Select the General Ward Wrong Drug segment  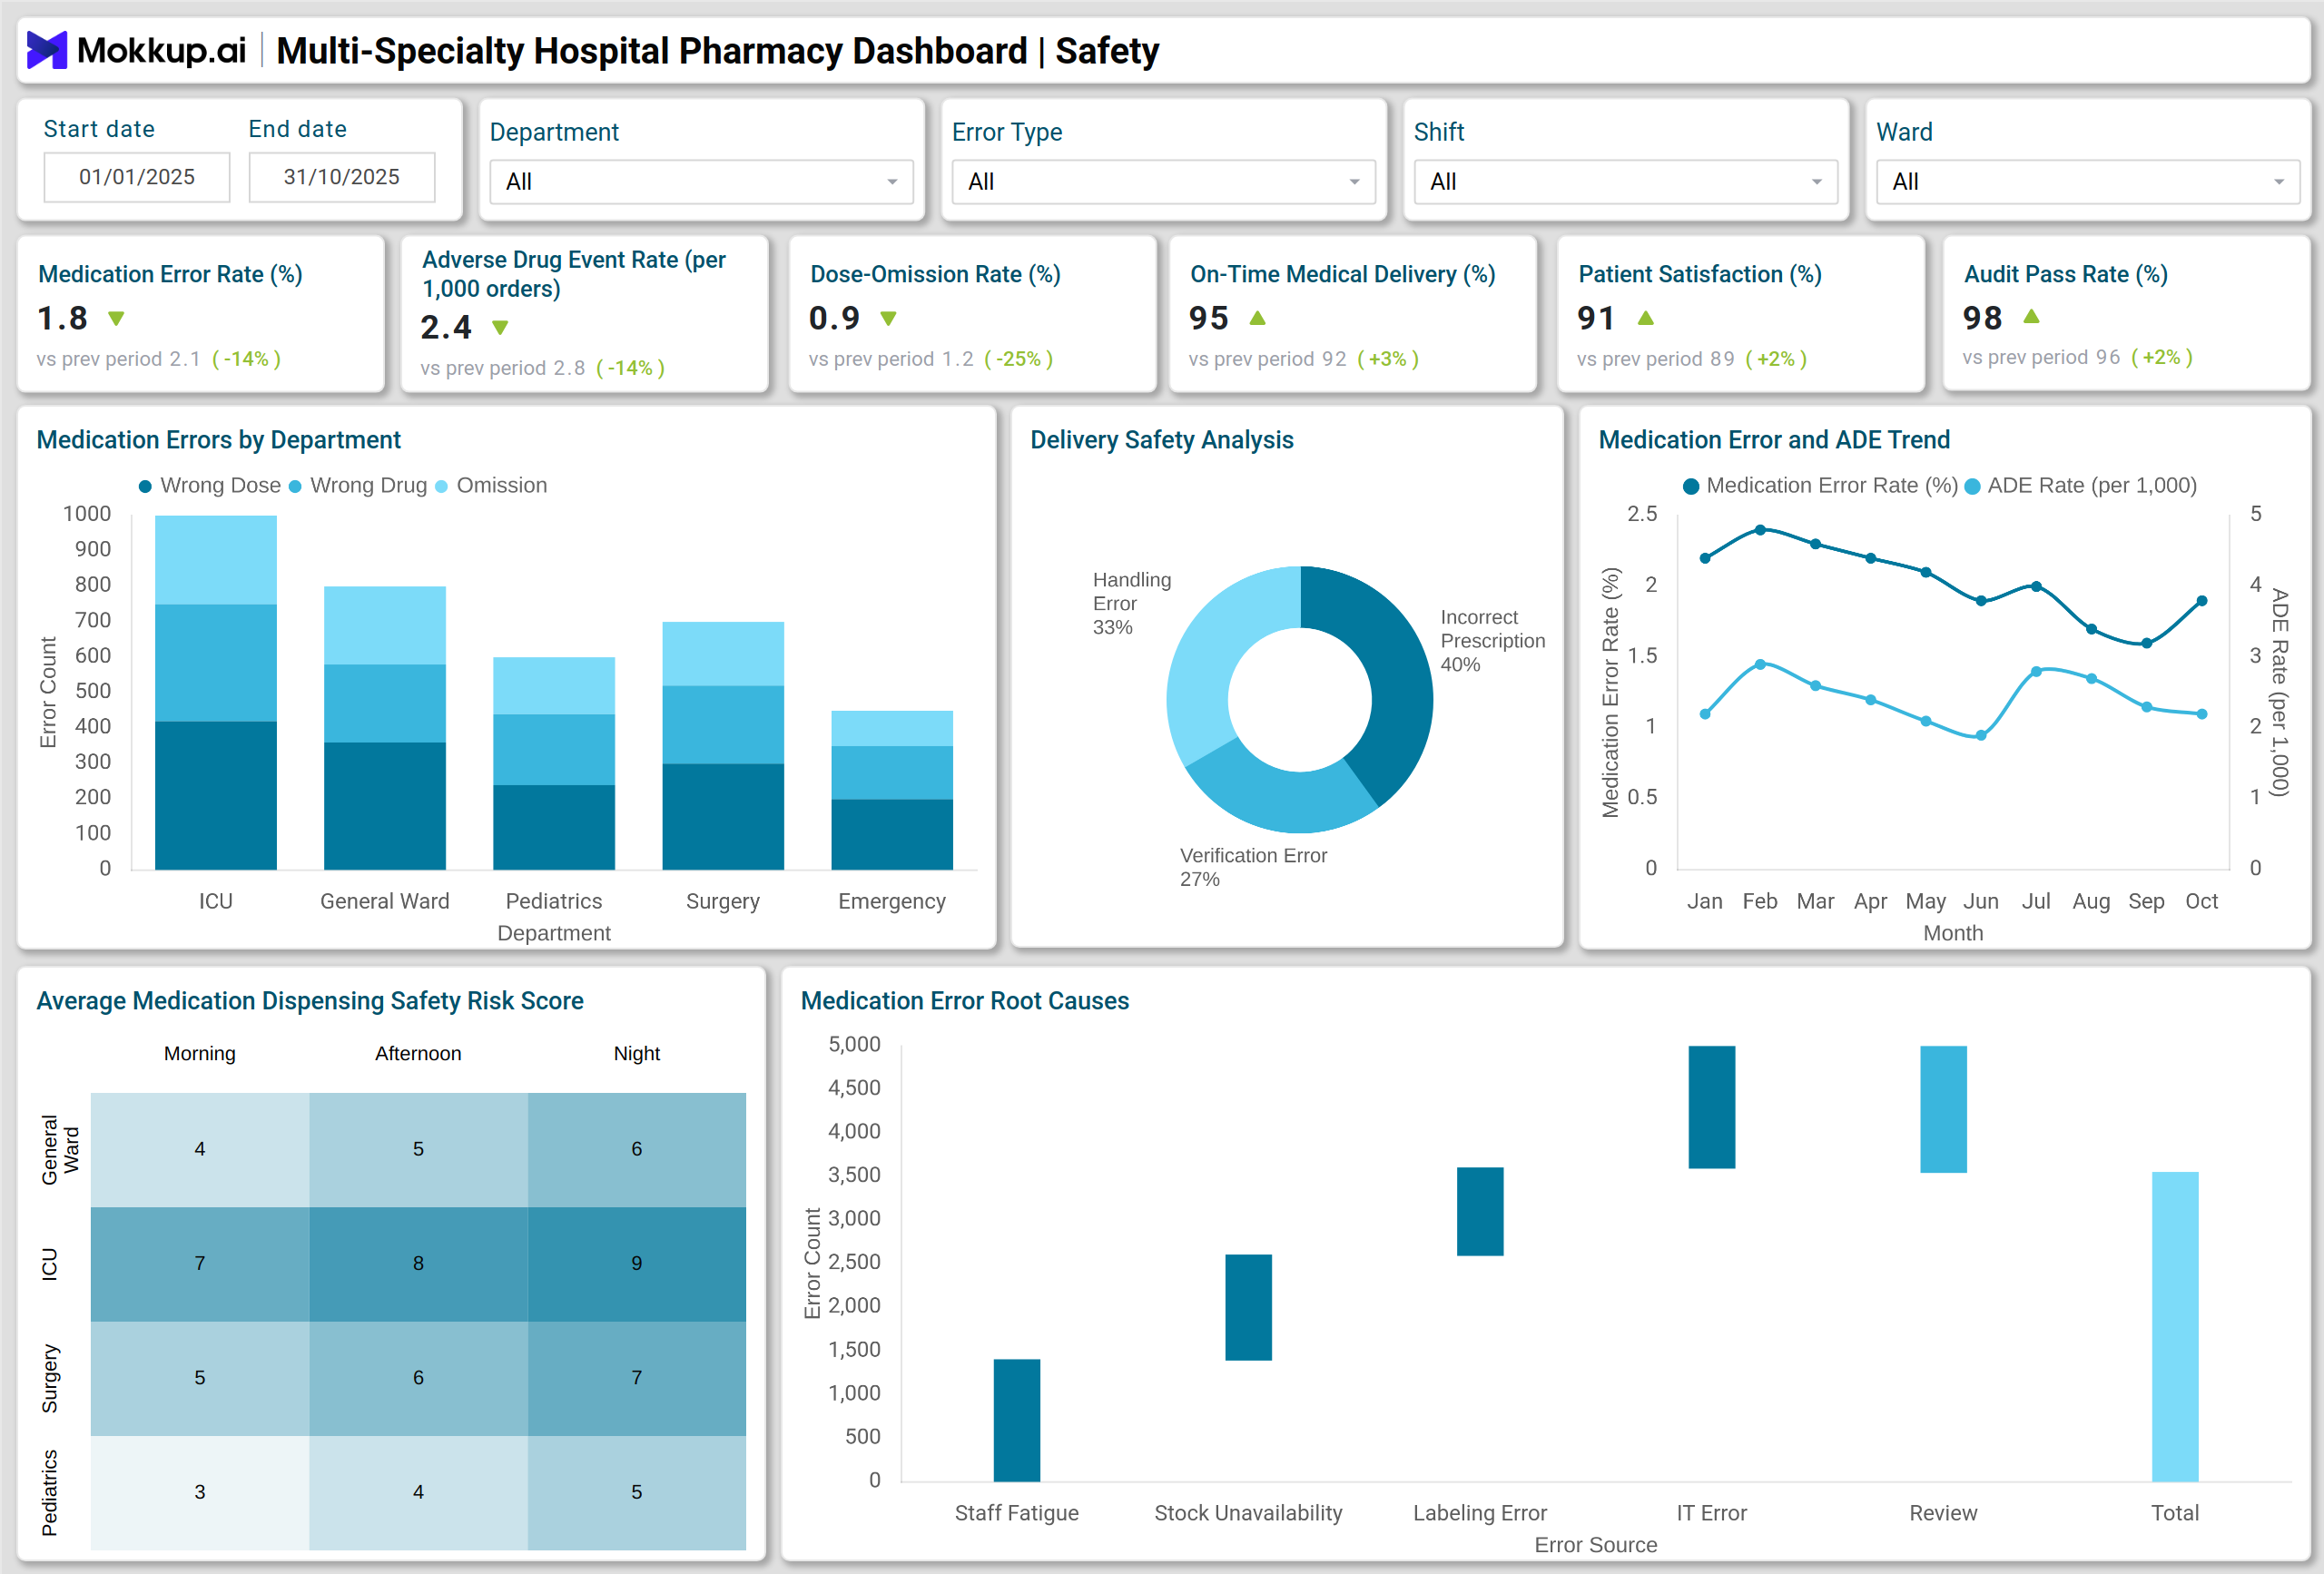[x=385, y=703]
